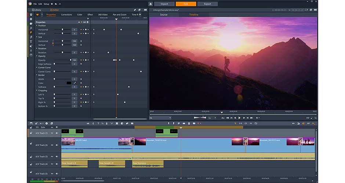Toggle visibility eye on A/V Track (2)
The height and width of the screenshot is (183, 345).
[52, 145]
